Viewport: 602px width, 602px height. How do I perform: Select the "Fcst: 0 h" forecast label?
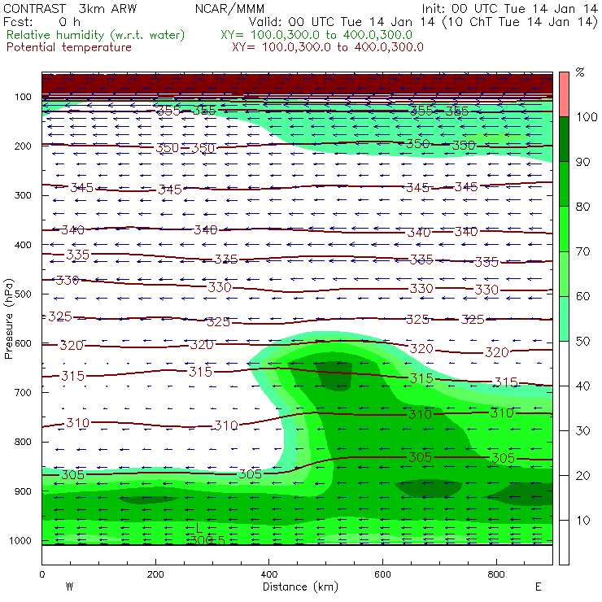41,22
